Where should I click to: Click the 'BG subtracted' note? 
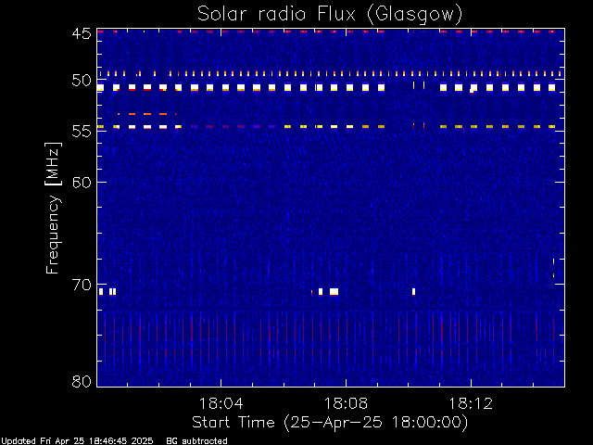[x=196, y=441]
